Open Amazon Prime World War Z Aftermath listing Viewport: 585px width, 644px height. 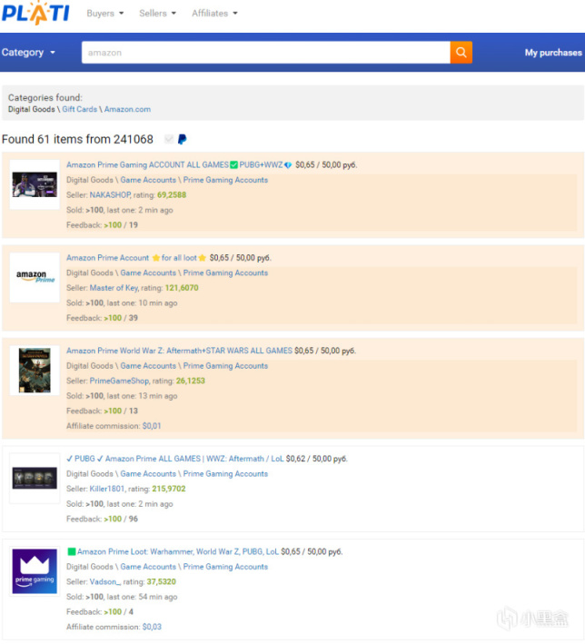(179, 351)
